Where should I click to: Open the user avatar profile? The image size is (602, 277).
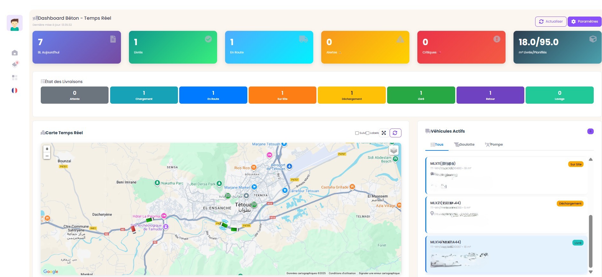(15, 23)
